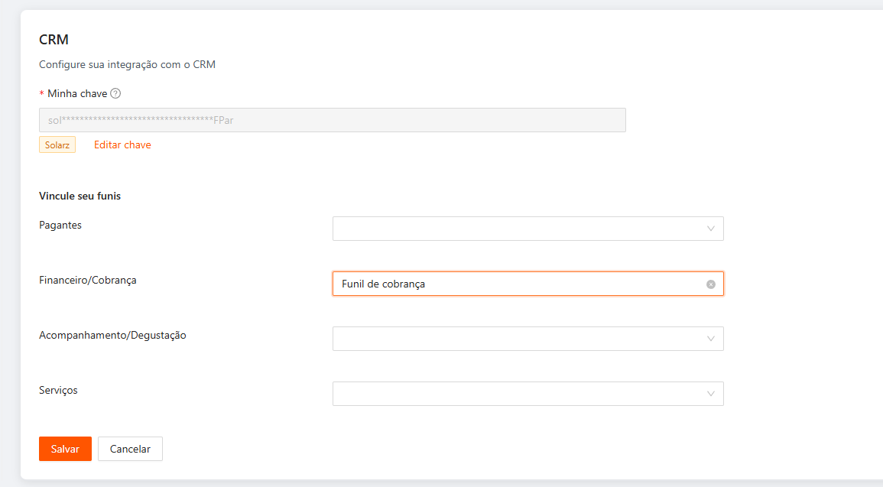
Task: Select the Financeiro/Cobrança field label
Action: coord(88,280)
